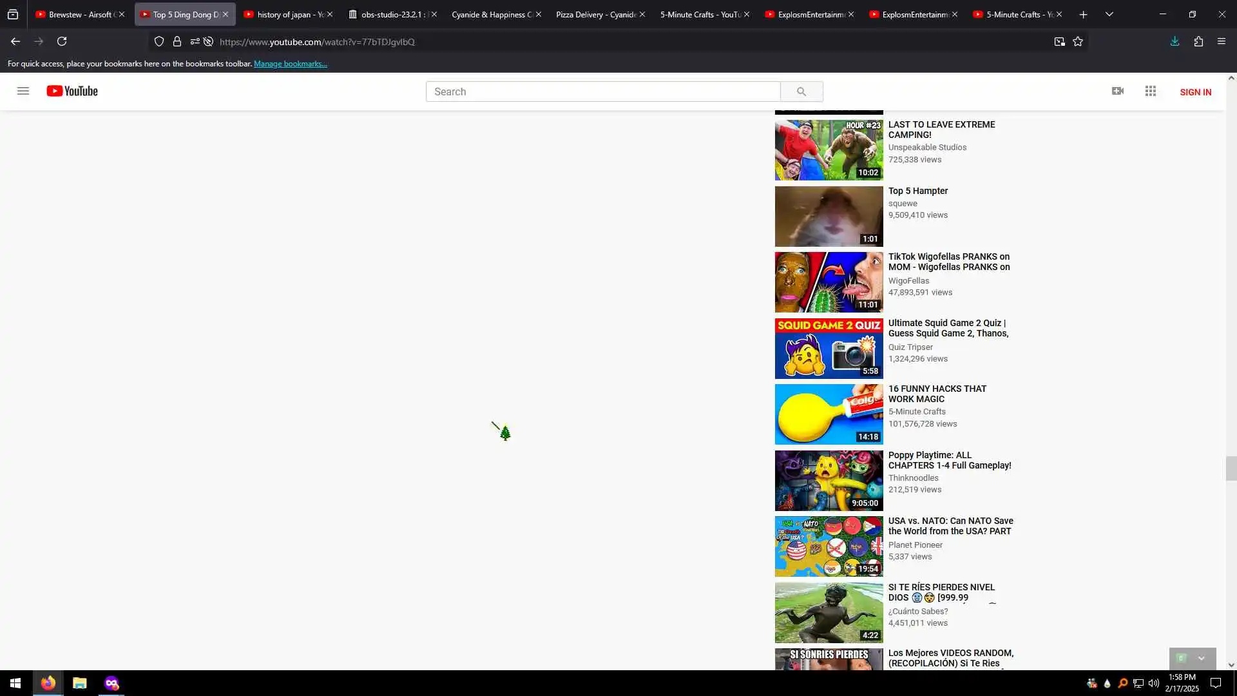
Task: Bookmark this page with star icon
Action: point(1078,42)
